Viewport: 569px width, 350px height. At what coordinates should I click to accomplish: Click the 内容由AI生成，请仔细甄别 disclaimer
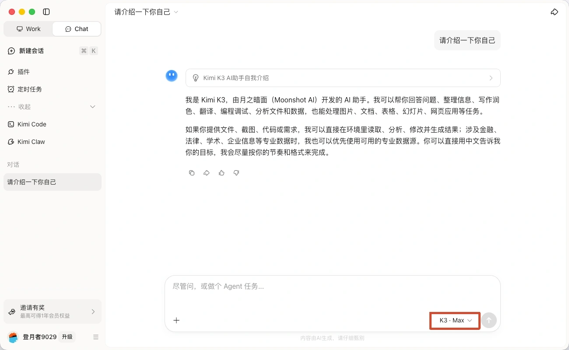(332, 338)
